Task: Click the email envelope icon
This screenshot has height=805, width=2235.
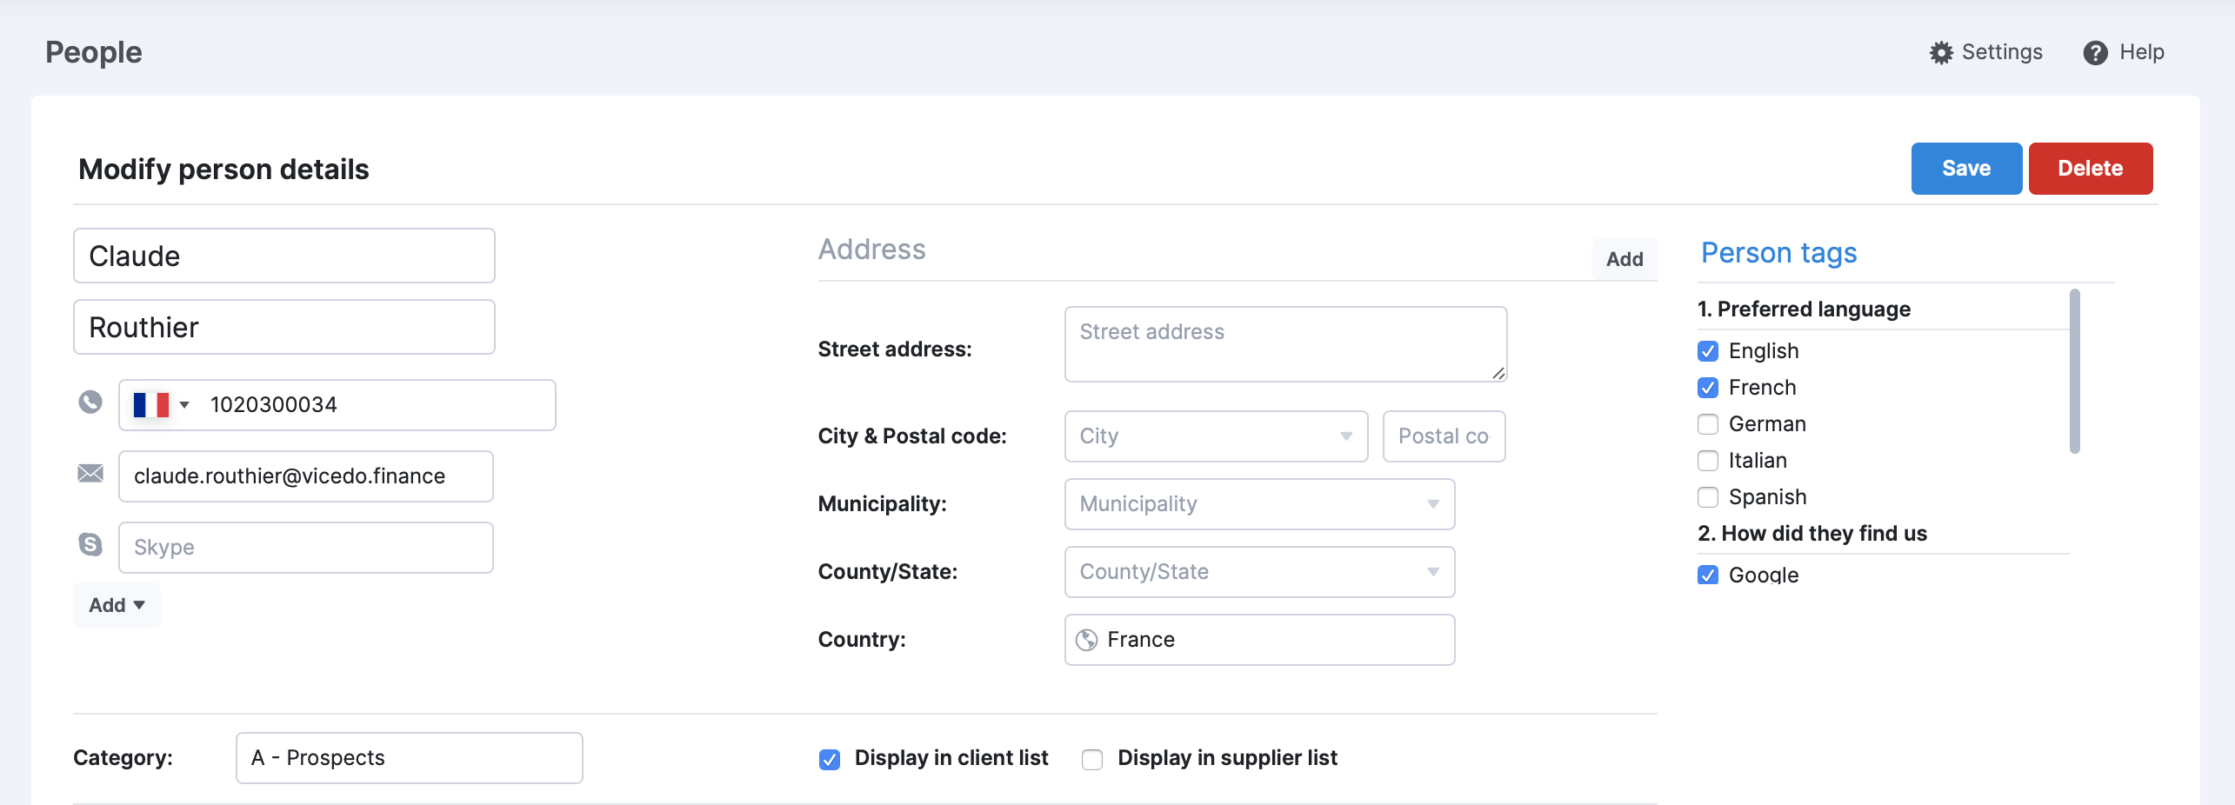Action: pos(90,473)
